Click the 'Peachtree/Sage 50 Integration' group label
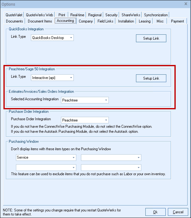Screen dimensions: 191x218 pos(32,69)
